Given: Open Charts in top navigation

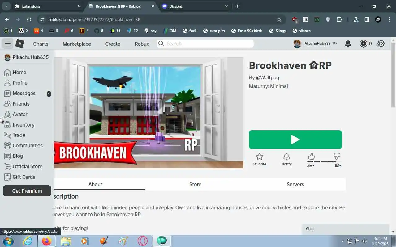Looking at the screenshot, I should 41,44.
